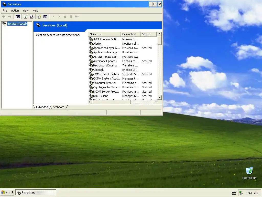
Task: Select the Application Manage... service
Action: click(106, 52)
